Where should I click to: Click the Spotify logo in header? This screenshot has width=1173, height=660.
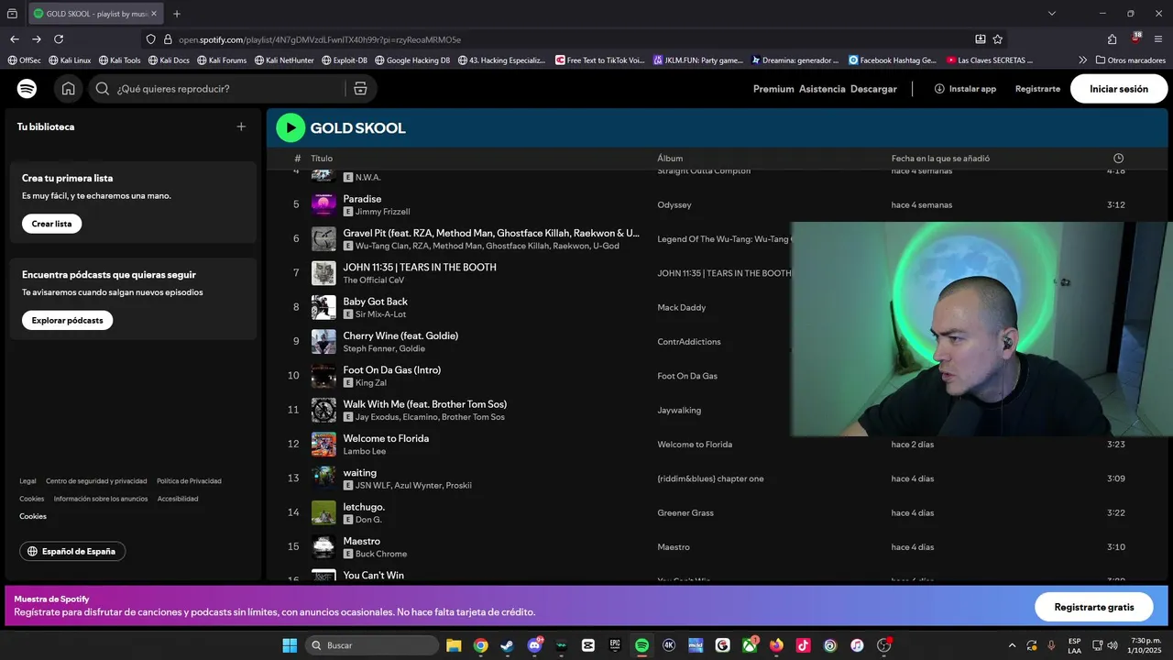pyautogui.click(x=27, y=89)
